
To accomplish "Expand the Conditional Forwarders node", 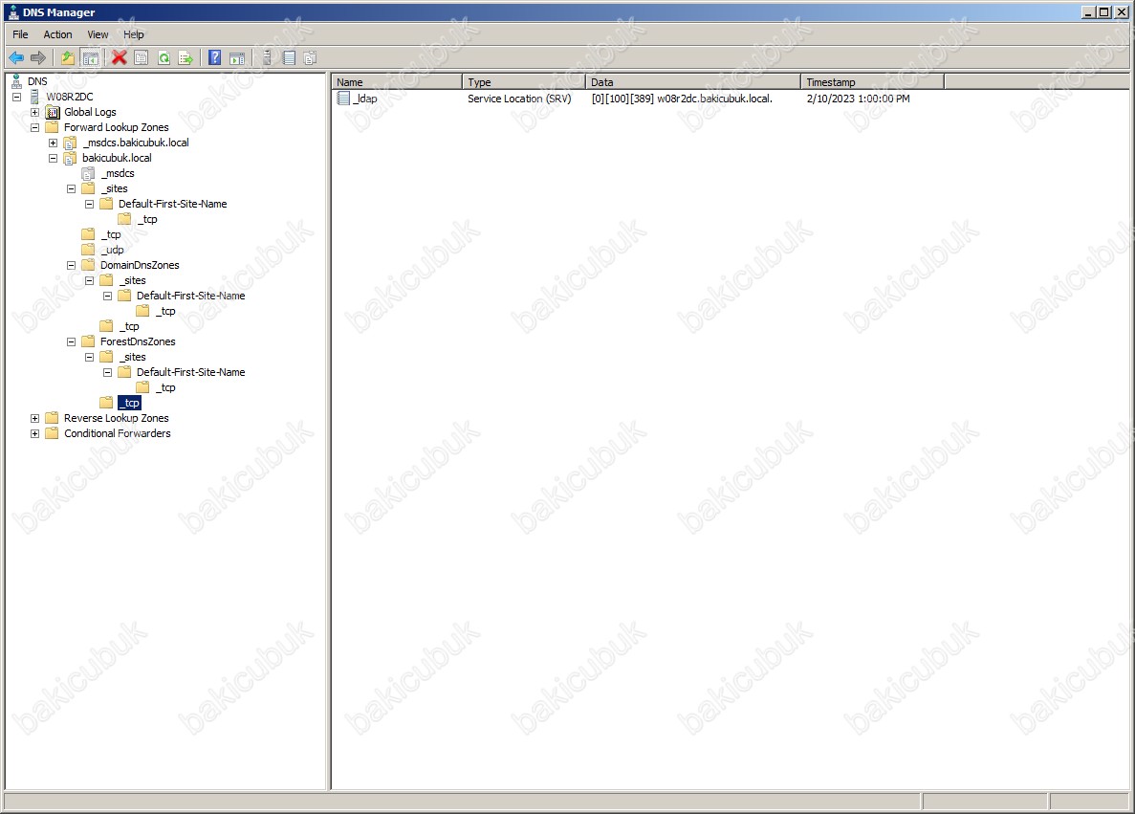I will [34, 434].
